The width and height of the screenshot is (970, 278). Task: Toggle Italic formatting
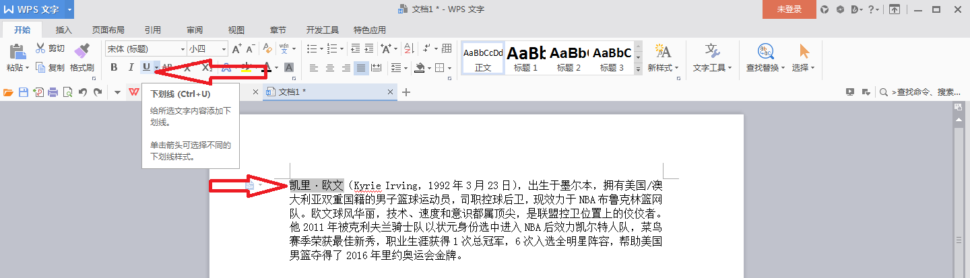pos(131,67)
